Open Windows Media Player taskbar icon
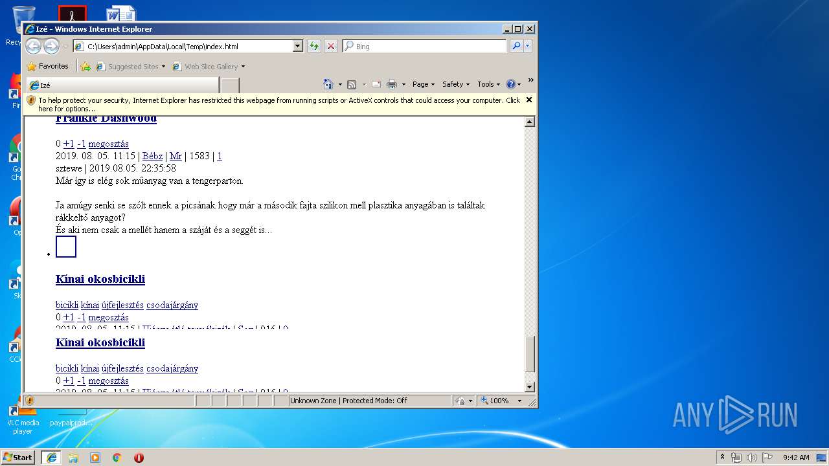The width and height of the screenshot is (829, 466). [x=95, y=458]
